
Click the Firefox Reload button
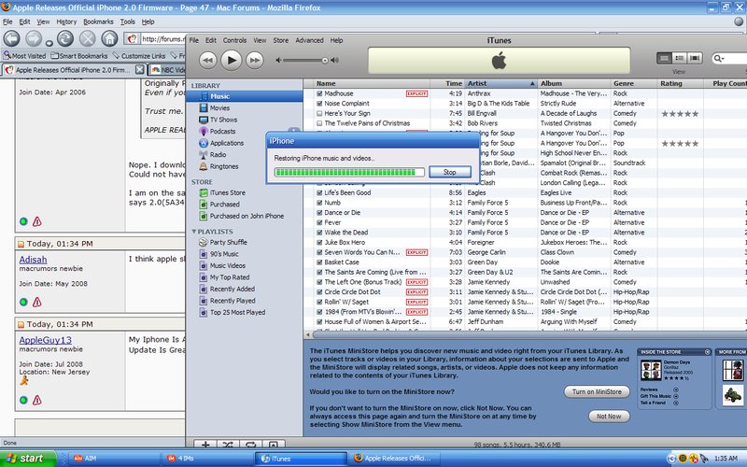(x=65, y=38)
